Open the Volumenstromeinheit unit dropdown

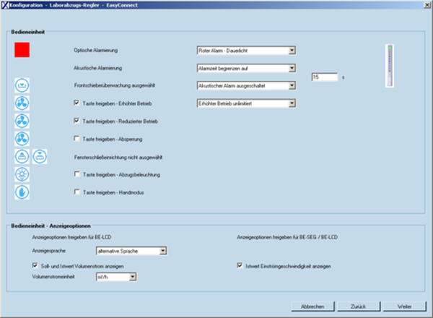(133, 276)
